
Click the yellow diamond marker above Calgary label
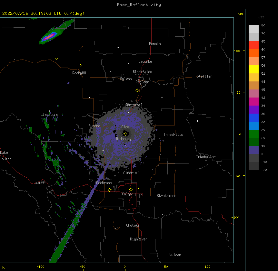(131, 190)
